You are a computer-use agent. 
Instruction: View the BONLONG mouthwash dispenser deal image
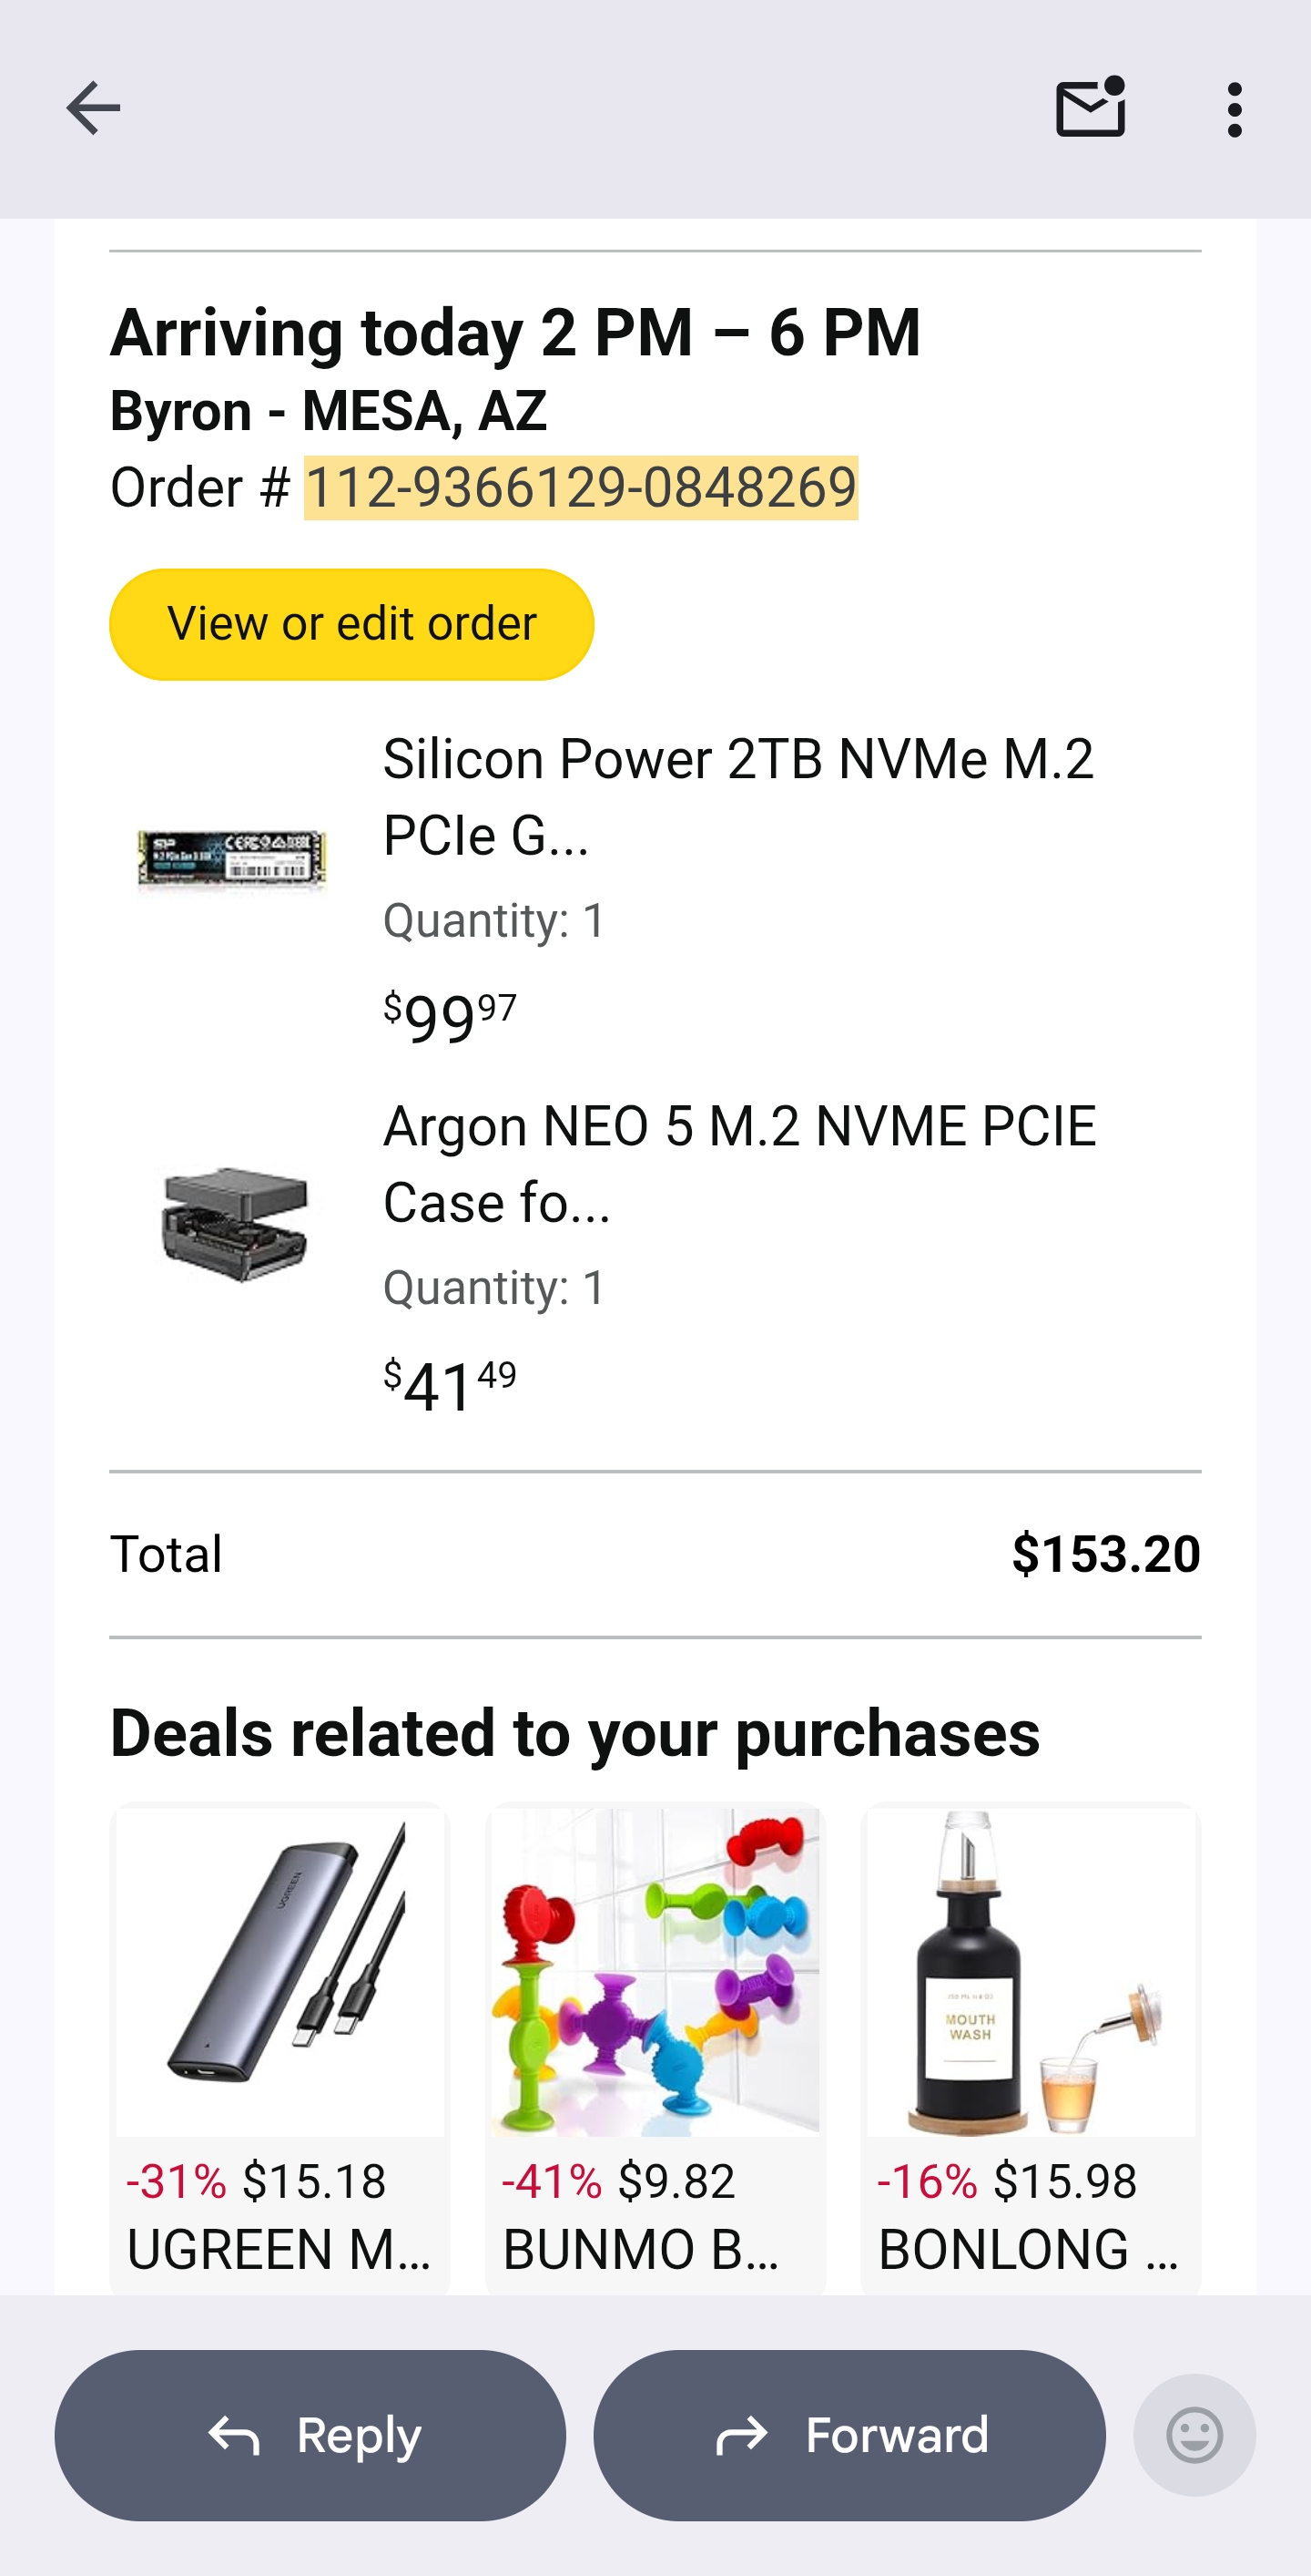tap(1031, 1972)
